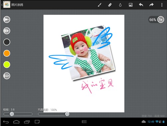The image size is (167, 126).
Task: Reset zoom with the 1x button
Action: (161, 20)
